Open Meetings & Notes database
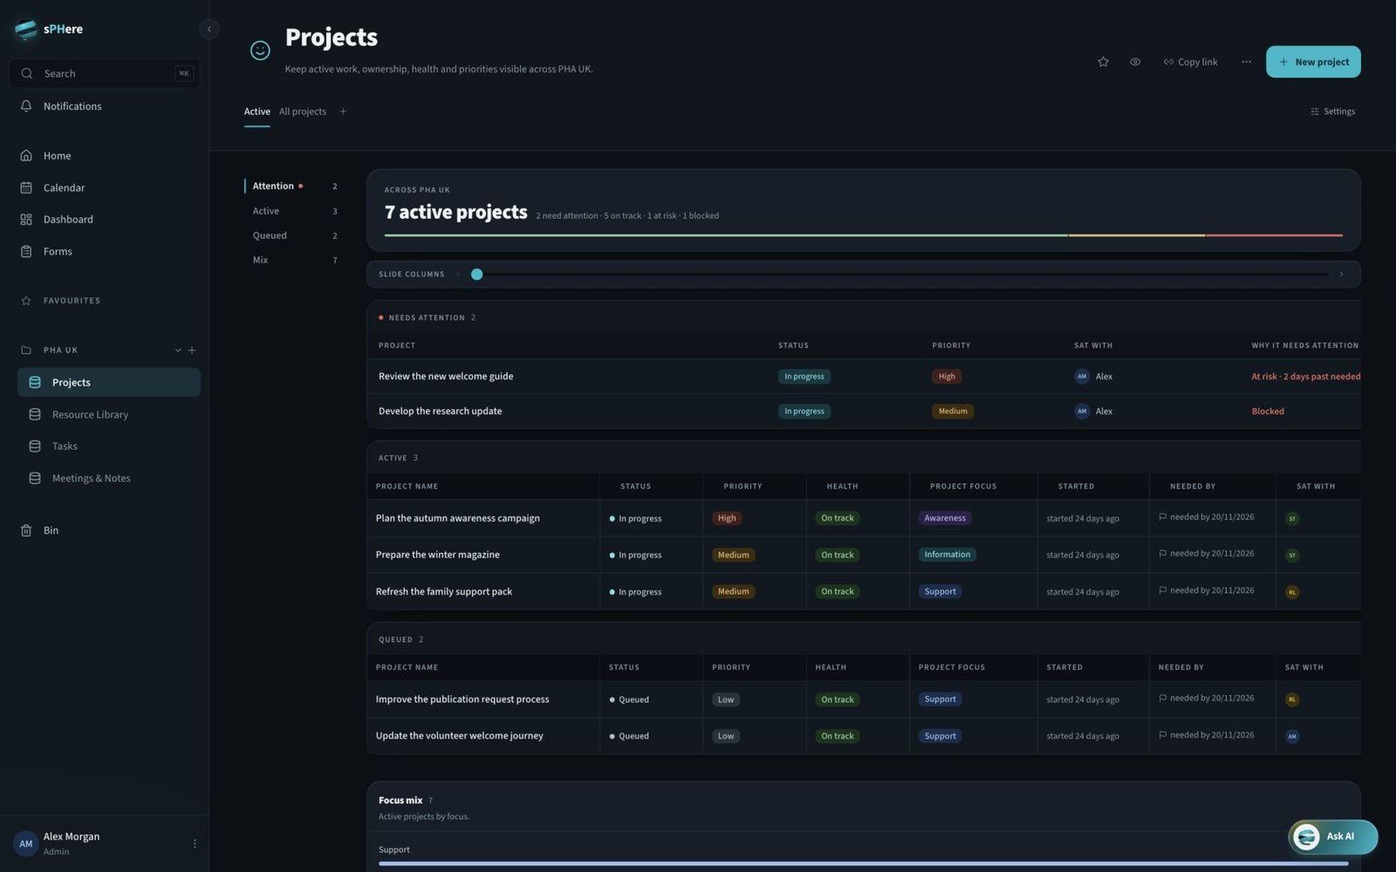The image size is (1396, 872). tap(109, 478)
